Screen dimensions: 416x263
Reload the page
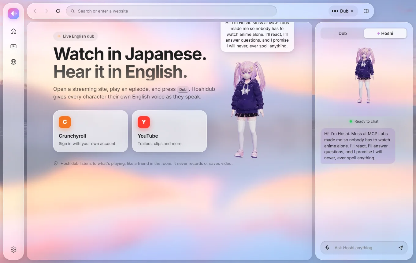click(58, 11)
